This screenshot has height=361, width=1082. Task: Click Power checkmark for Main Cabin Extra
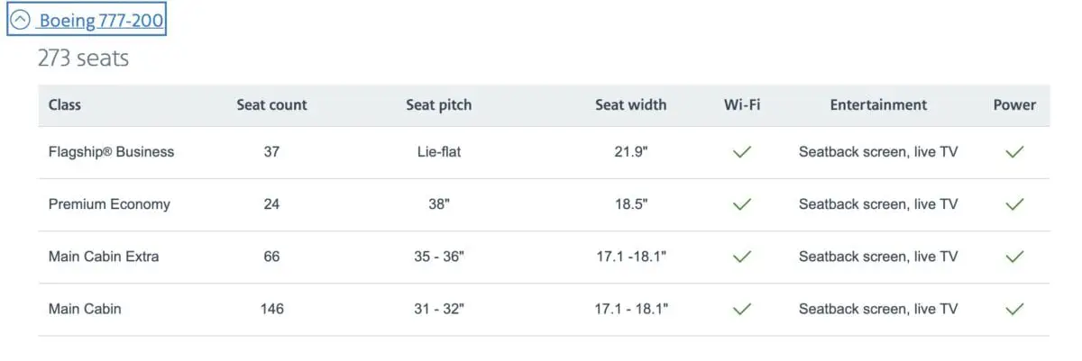tap(1014, 257)
